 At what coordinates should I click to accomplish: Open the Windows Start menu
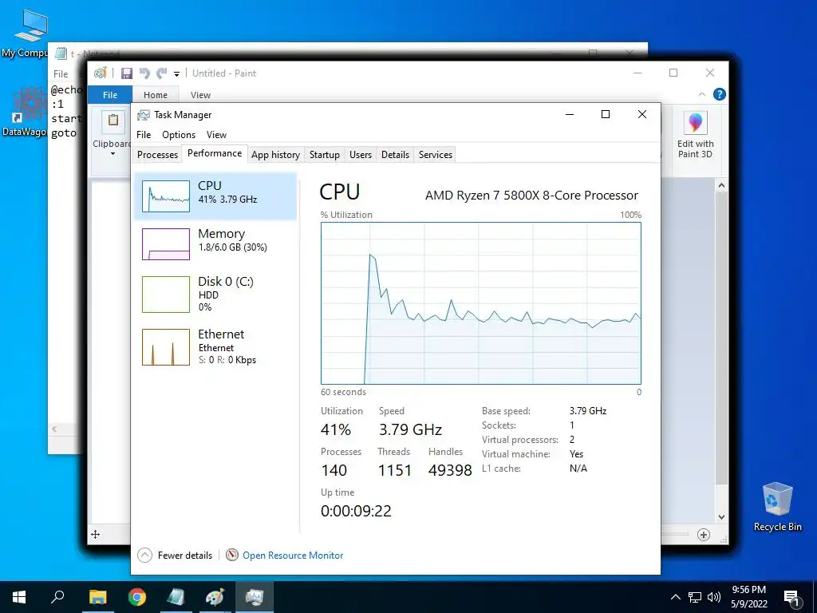click(19, 597)
